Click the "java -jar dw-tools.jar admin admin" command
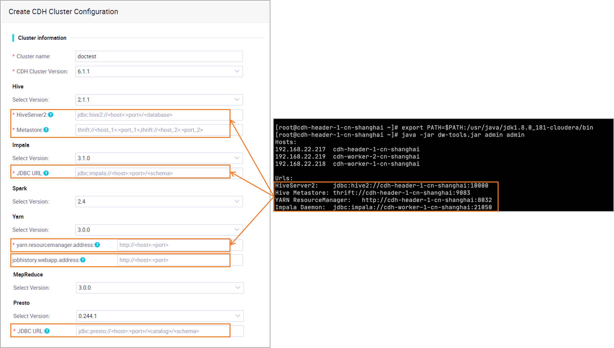The height and width of the screenshot is (348, 614). [x=463, y=135]
